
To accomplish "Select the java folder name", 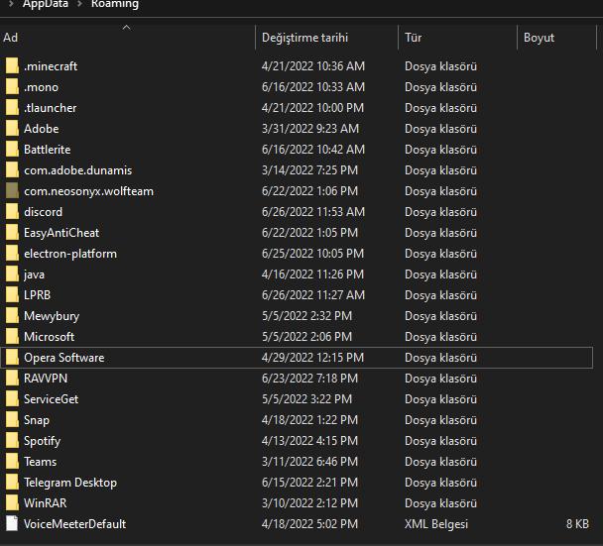I will coord(35,273).
